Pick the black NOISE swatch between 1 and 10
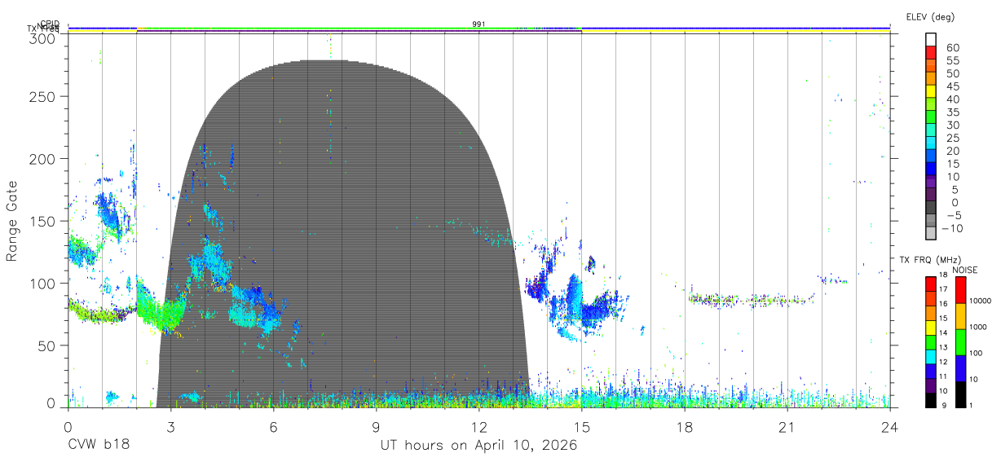Screen dimensions: 1001x462 point(960,394)
